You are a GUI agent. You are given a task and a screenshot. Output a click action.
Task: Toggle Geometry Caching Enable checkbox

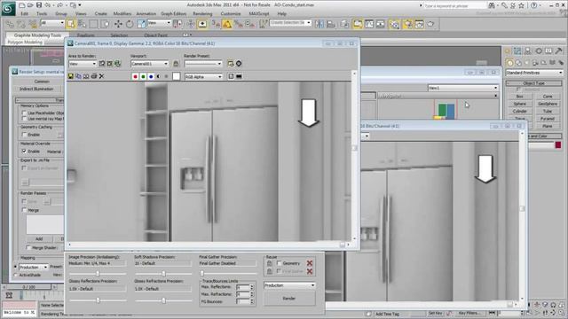click(x=24, y=135)
